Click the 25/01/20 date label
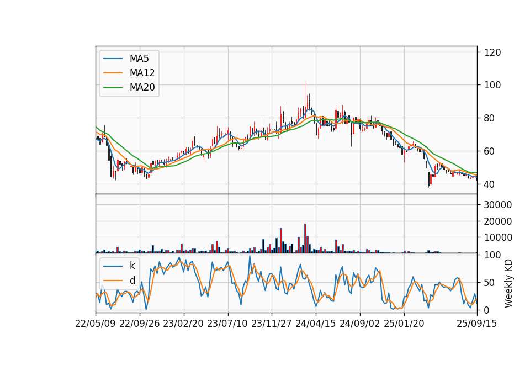The height and width of the screenshot is (381, 530). pyautogui.click(x=404, y=324)
